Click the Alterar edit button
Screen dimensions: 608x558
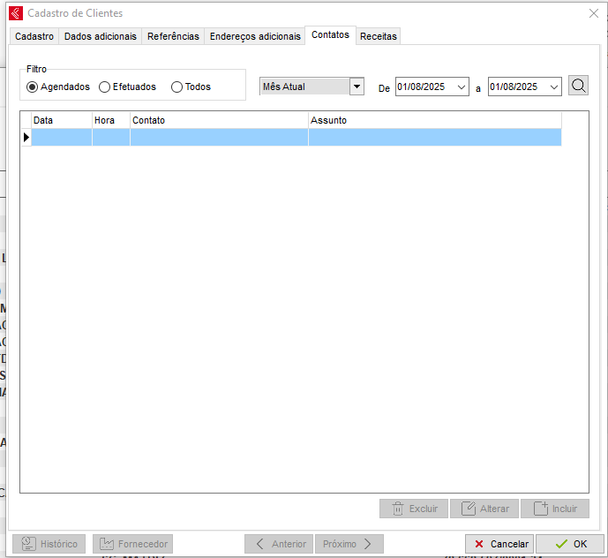tap(484, 509)
